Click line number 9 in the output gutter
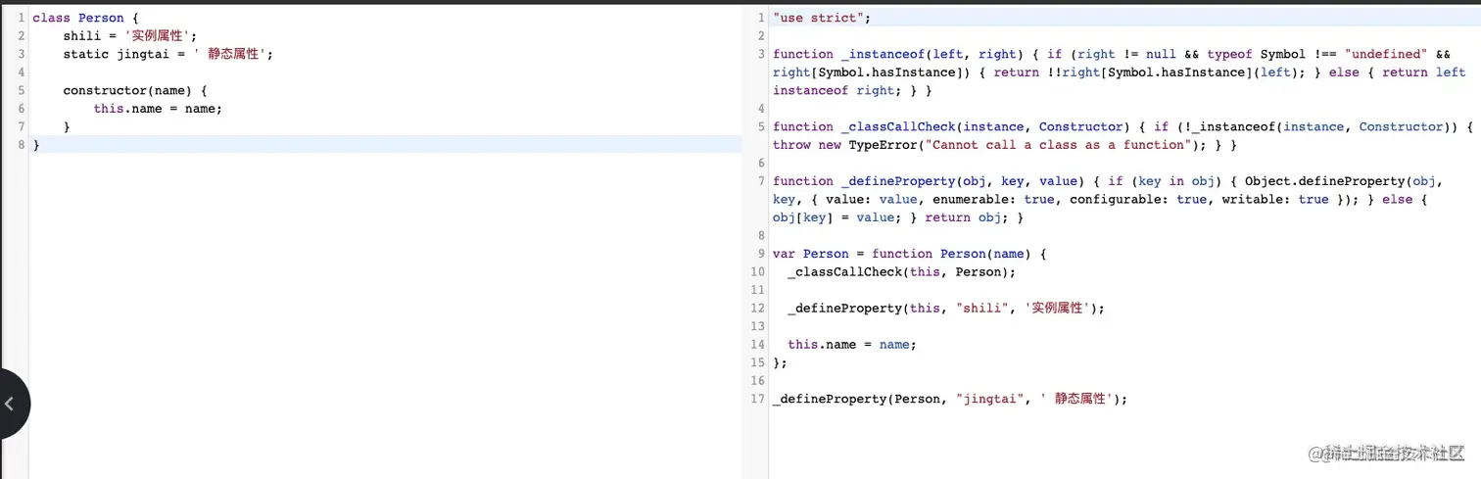The width and height of the screenshot is (1481, 479). tap(761, 254)
